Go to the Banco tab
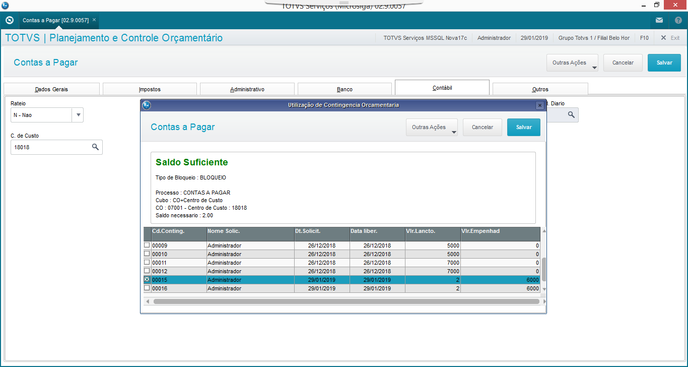Image resolution: width=688 pixels, height=367 pixels. [x=345, y=89]
